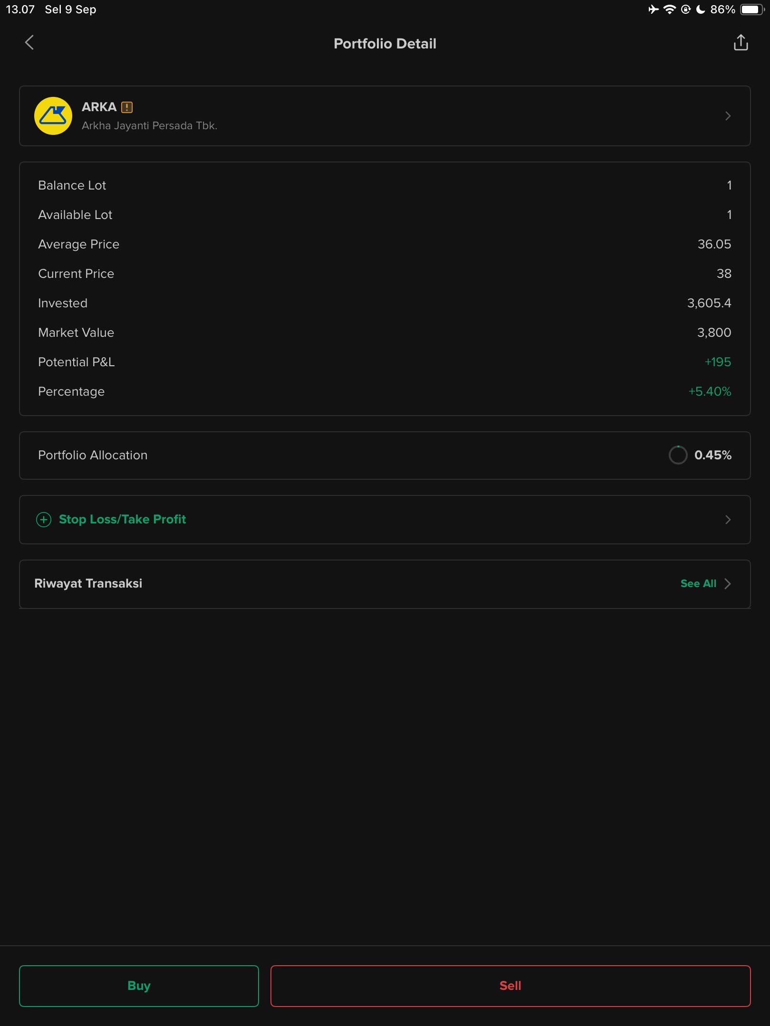Tap the do-not-disturb moon icon
The width and height of the screenshot is (770, 1026).
pyautogui.click(x=701, y=9)
